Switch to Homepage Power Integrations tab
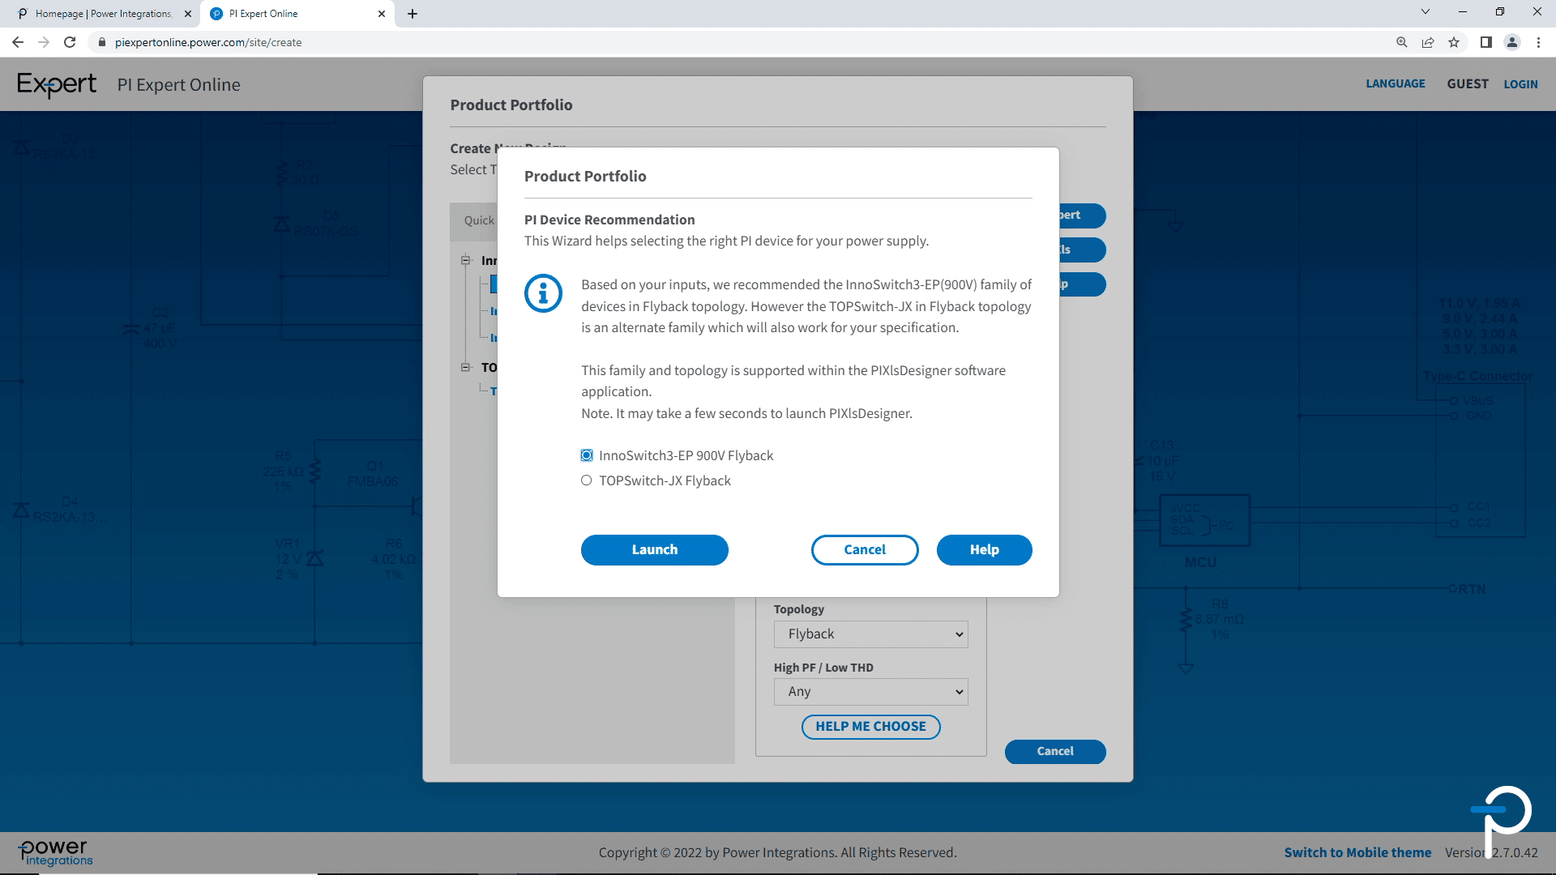Viewport: 1556px width, 875px height. [x=104, y=14]
